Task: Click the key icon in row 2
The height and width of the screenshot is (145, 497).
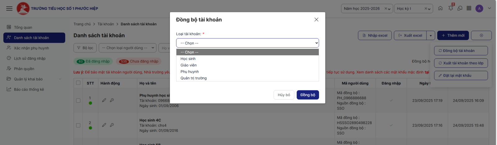Action: 112,125
